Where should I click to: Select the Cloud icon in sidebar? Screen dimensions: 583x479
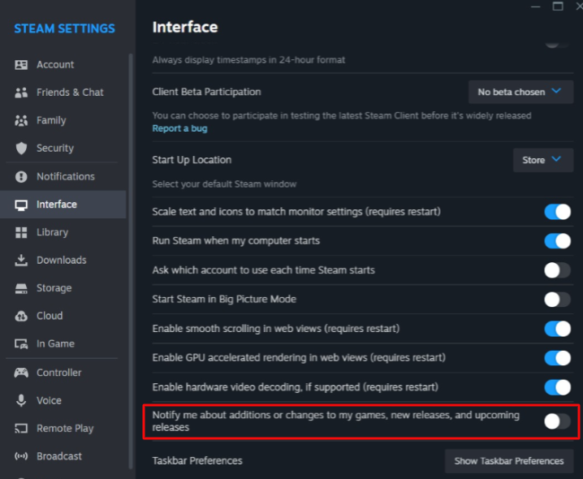[x=21, y=316]
